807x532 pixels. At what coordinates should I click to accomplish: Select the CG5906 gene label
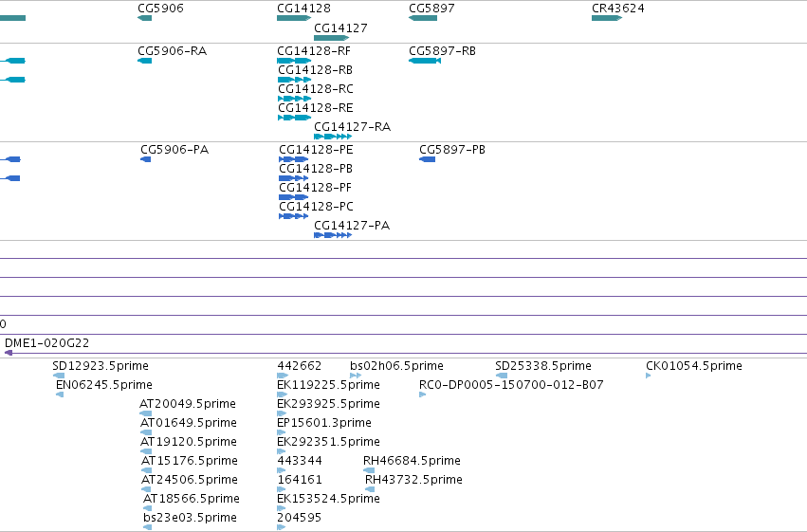pyautogui.click(x=160, y=9)
